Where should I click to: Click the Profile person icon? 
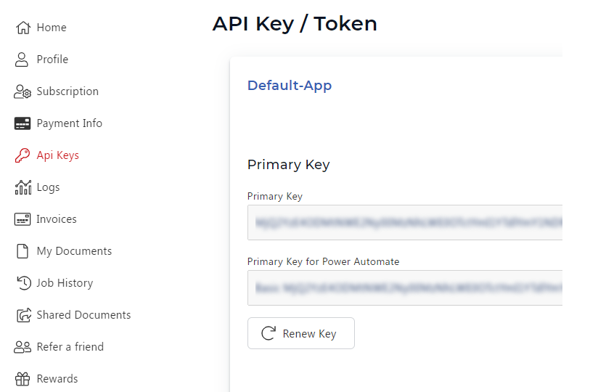22,60
